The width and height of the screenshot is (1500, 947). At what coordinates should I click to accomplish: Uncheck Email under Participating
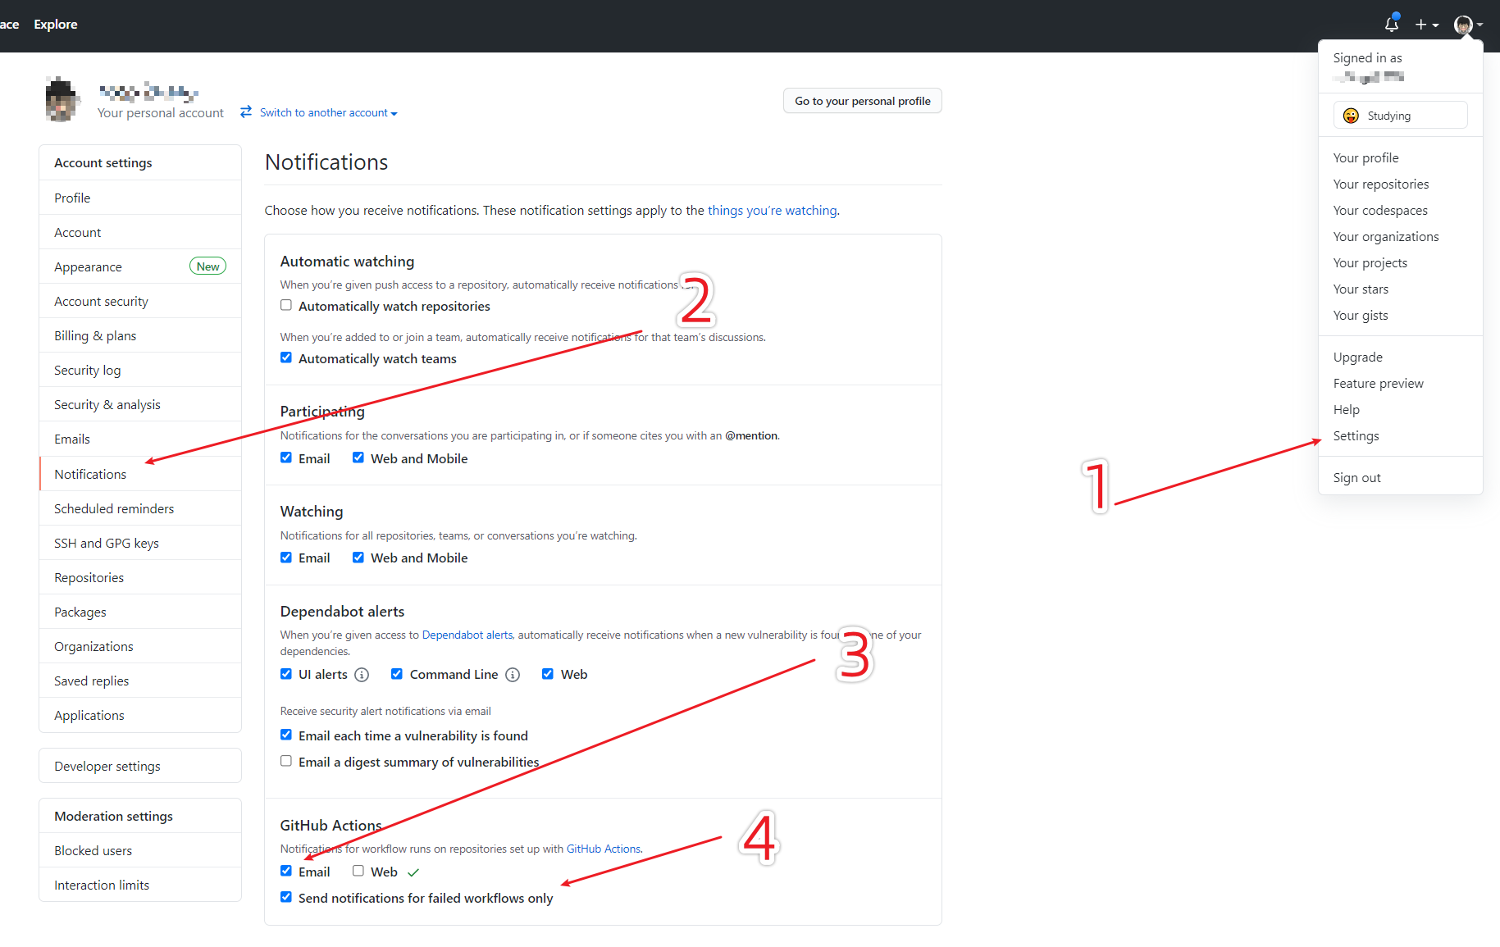click(x=286, y=458)
